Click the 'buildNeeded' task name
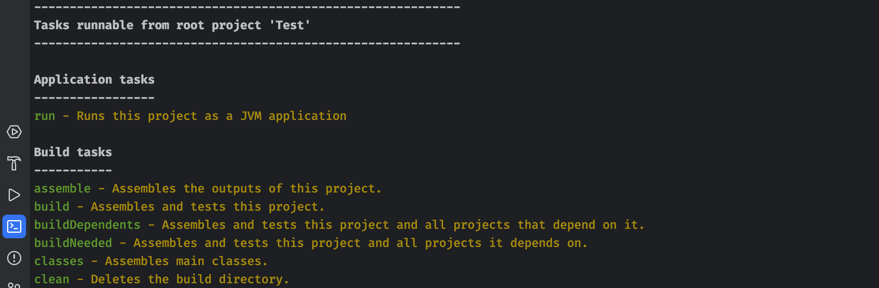Screen dimensions: 879x288 73,243
